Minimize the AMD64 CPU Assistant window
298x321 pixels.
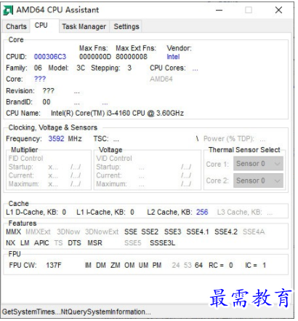point(219,10)
